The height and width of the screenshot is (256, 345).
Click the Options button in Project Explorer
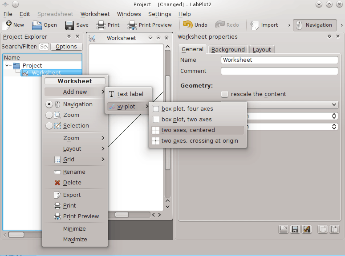(66, 47)
